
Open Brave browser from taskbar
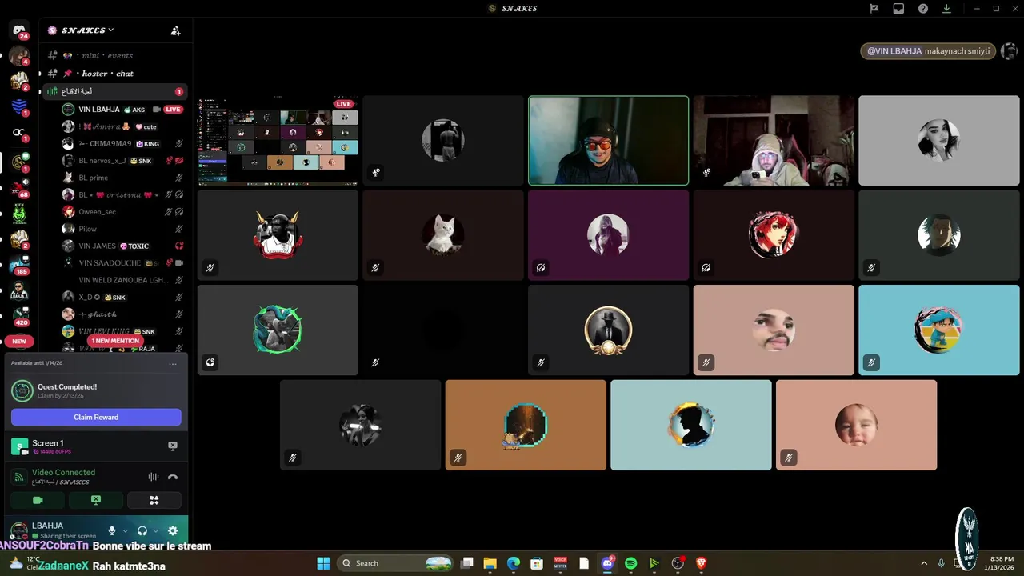click(702, 563)
